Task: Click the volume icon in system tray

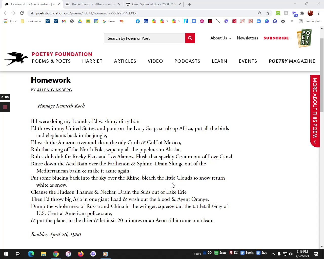Action: click(291, 254)
